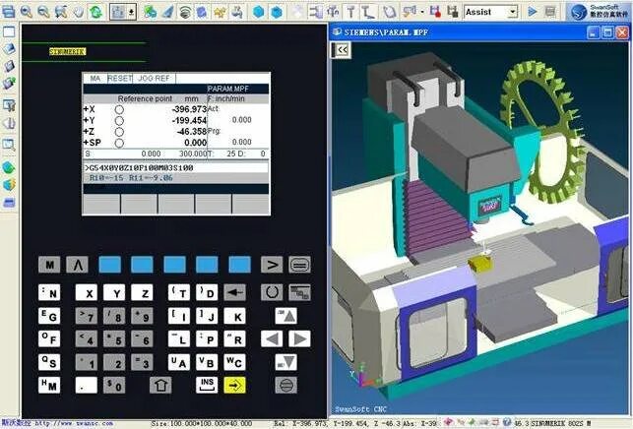Open the view layout dropdown arrow
Screen dimensions: 633x429
coord(131,12)
